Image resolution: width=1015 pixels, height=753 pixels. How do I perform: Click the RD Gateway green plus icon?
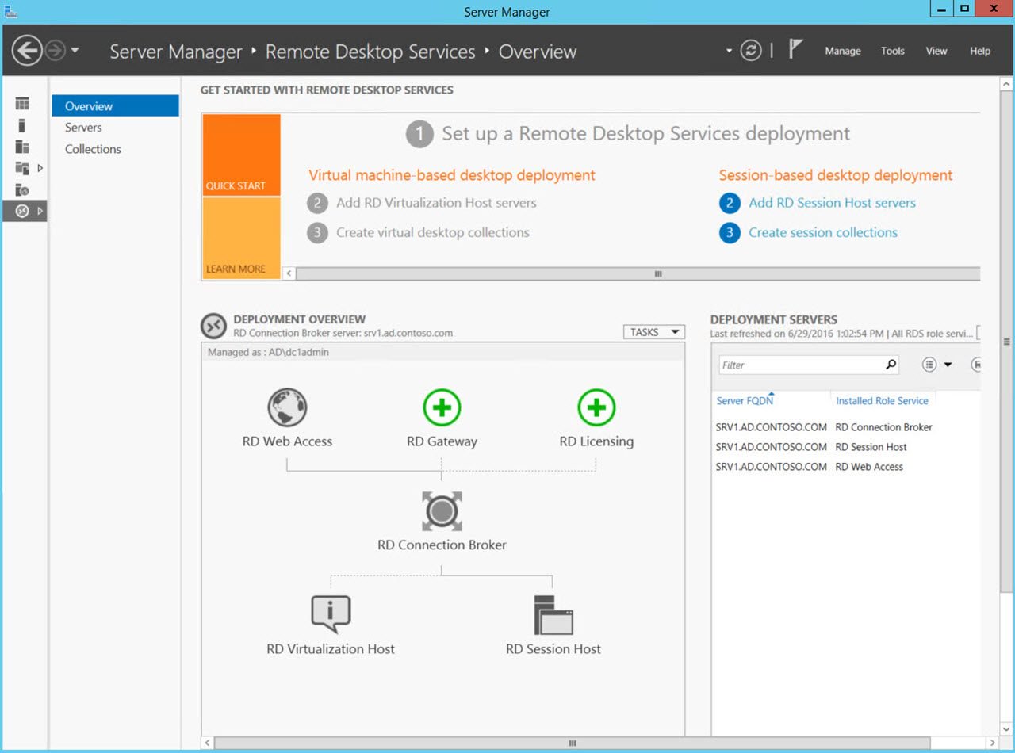click(442, 408)
